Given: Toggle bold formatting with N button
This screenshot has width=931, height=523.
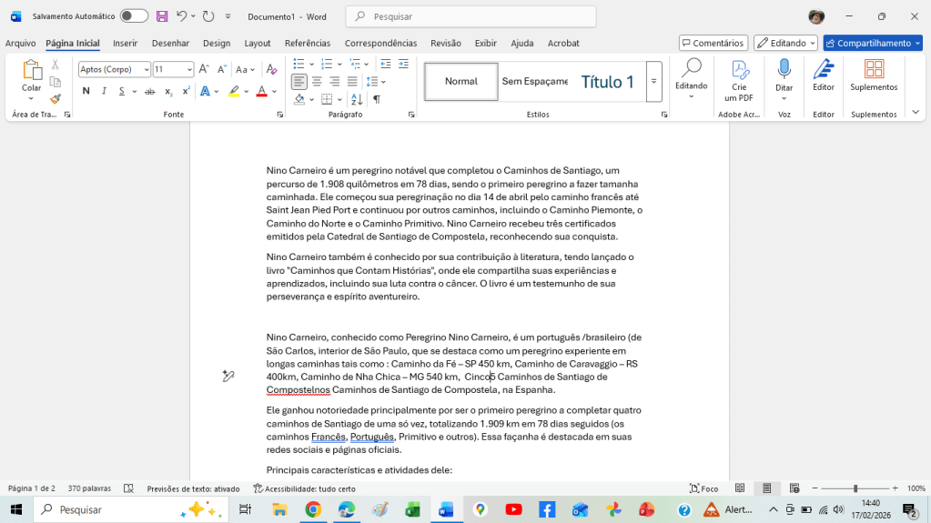Looking at the screenshot, I should tap(86, 91).
